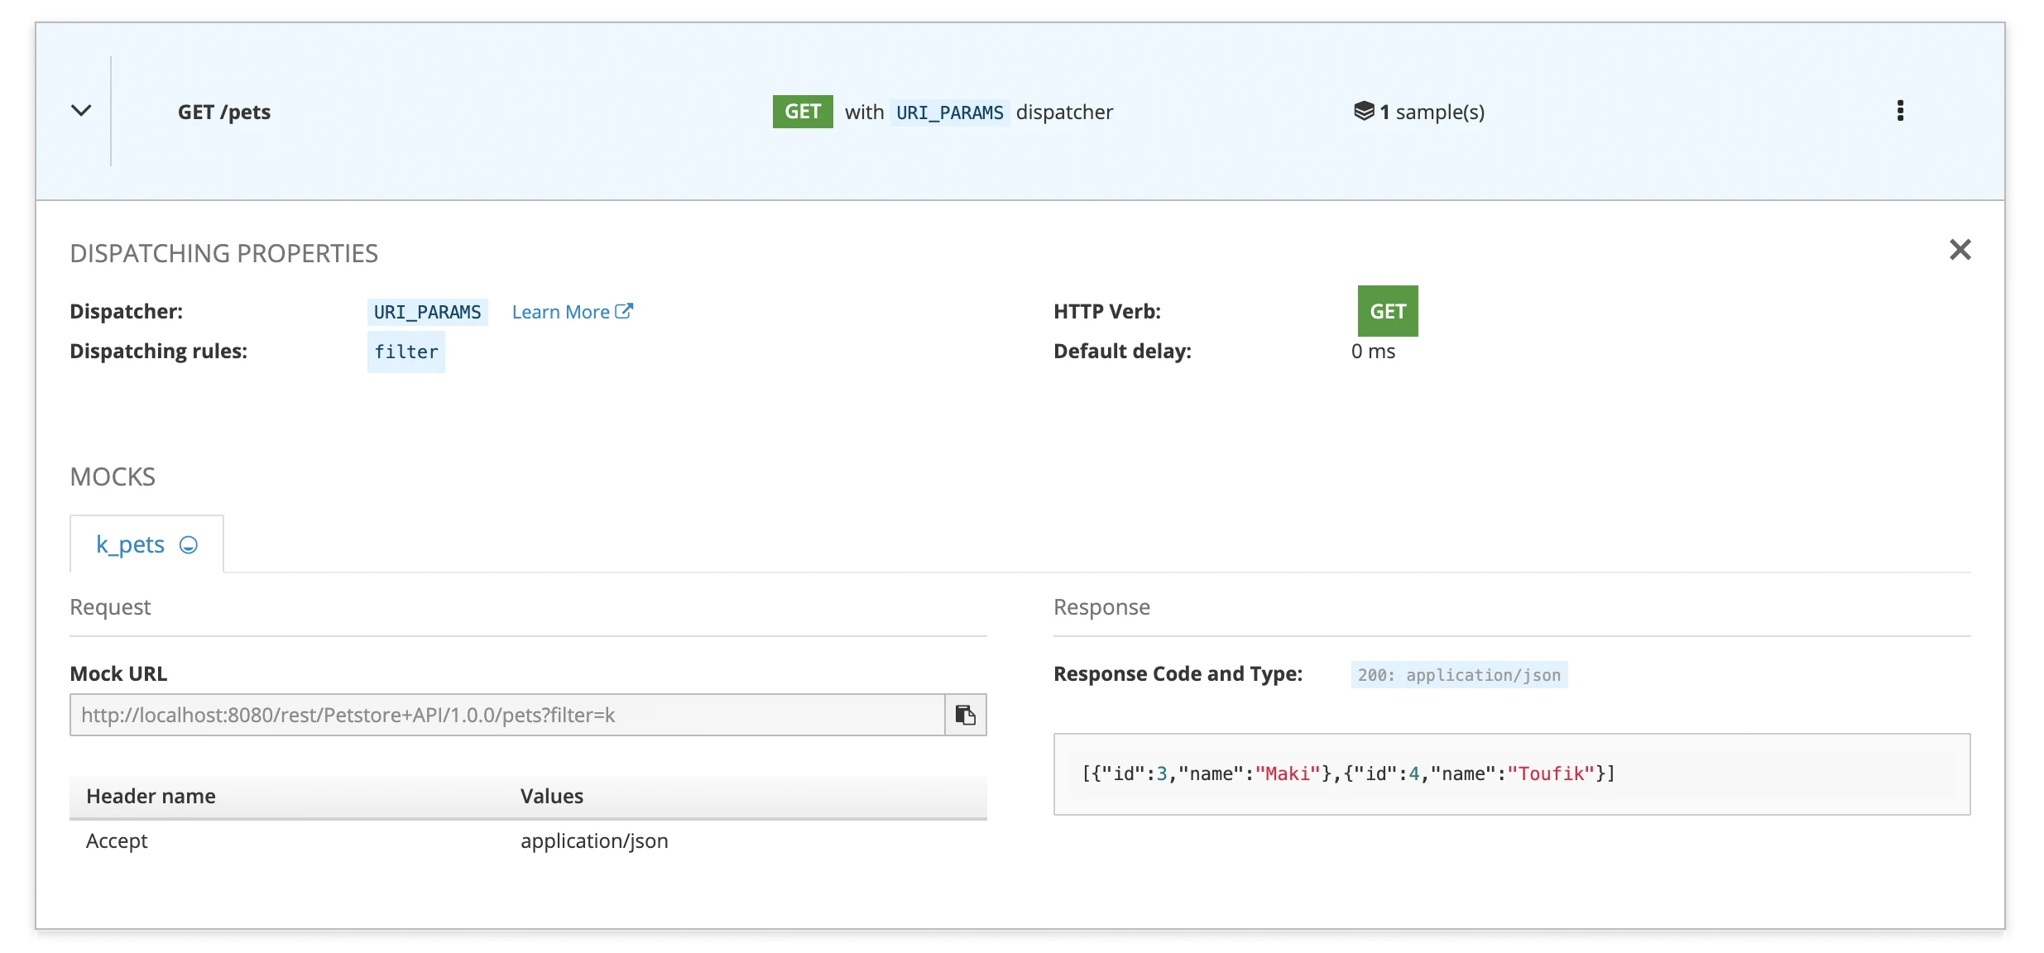
Task: Collapse the GET /pets operation chevron
Action: 81,110
